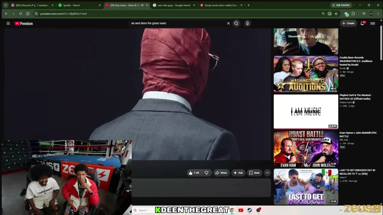
Task: Toggle the browser side panel icon
Action: pos(28,14)
